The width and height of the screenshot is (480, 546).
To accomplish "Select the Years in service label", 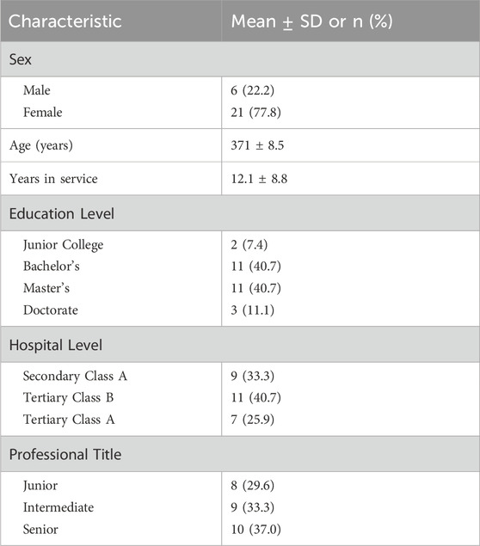I will pos(53,179).
